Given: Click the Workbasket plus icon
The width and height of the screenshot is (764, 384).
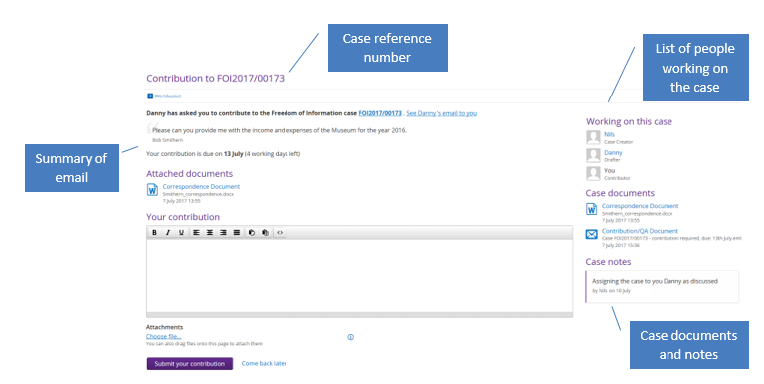Looking at the screenshot, I should (x=150, y=96).
